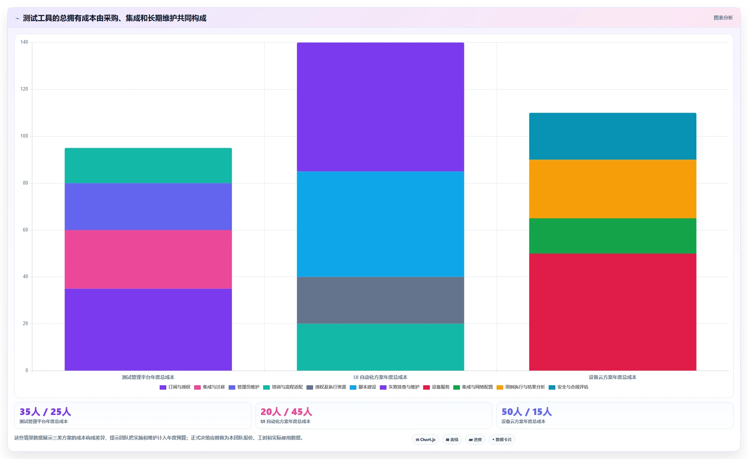Toggle the 集成与迁移 legend item
This screenshot has height=459, width=748.
pos(210,387)
